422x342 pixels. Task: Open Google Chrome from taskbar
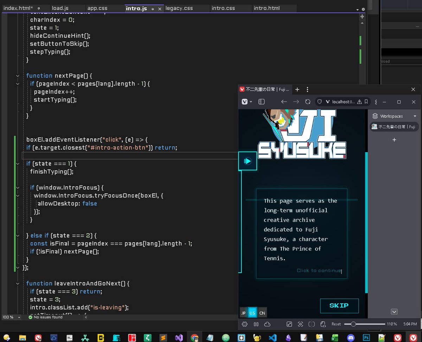pos(194,337)
